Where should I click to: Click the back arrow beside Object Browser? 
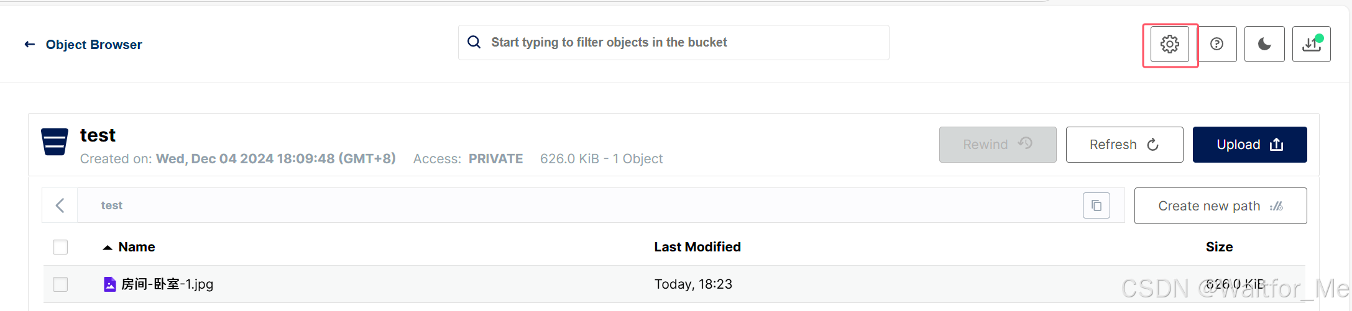point(29,44)
